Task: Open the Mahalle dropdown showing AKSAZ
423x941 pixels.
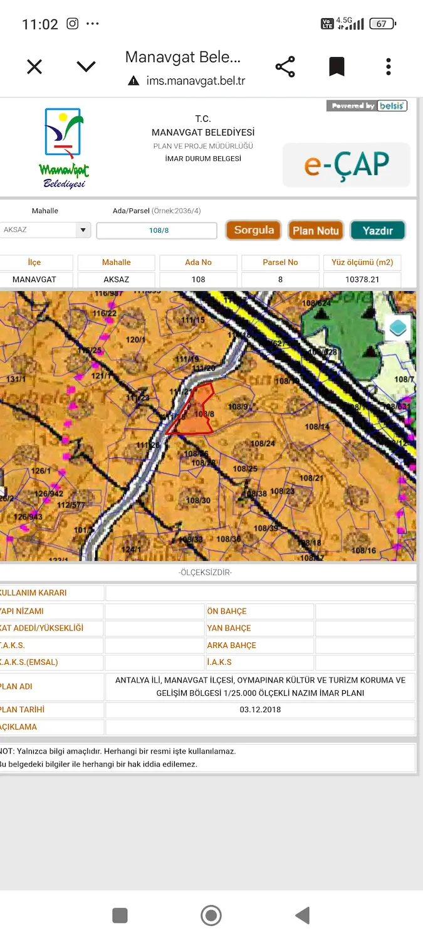Action: [x=45, y=230]
